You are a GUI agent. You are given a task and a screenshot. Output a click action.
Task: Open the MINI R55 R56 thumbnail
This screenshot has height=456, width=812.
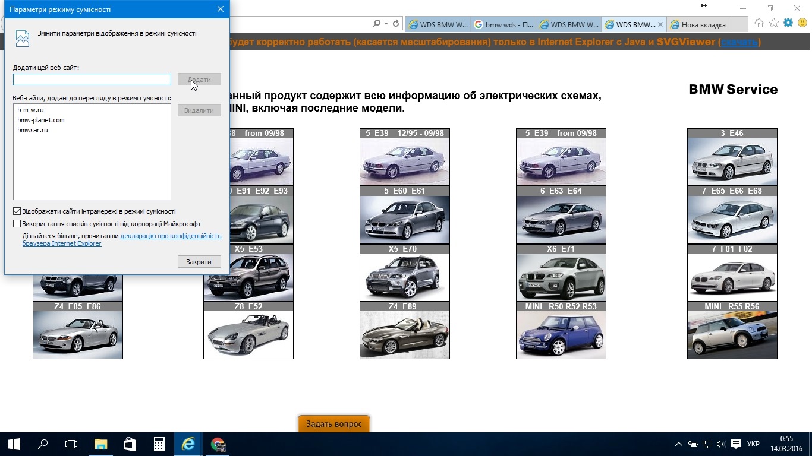point(732,330)
